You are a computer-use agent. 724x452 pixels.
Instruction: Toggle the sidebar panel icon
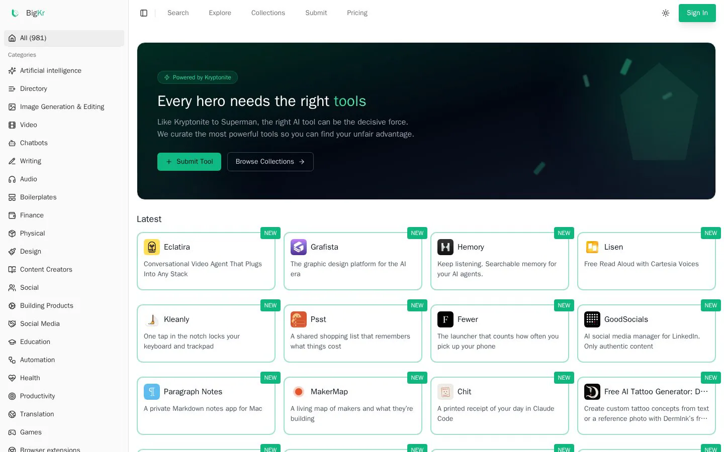point(144,13)
